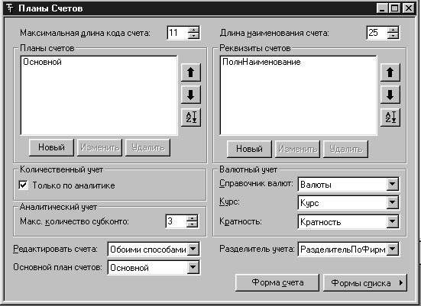Open the Справочник валют dropdown

point(392,184)
